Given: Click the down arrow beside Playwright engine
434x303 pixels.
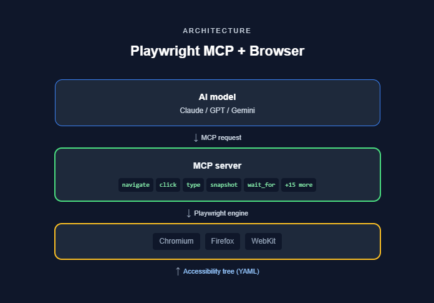Looking at the screenshot, I should pyautogui.click(x=189, y=213).
